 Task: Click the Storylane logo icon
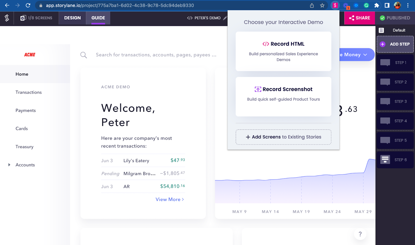7,18
